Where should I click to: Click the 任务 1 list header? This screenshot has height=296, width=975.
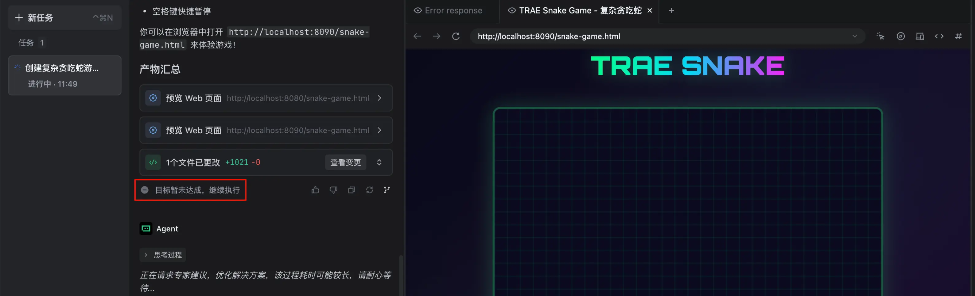[x=31, y=43]
